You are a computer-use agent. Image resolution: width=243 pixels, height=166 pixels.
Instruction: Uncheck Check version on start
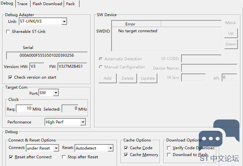(10, 77)
